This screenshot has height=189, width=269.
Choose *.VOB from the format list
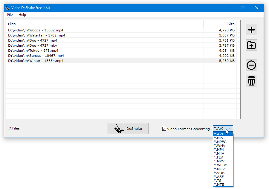[x=223, y=173]
